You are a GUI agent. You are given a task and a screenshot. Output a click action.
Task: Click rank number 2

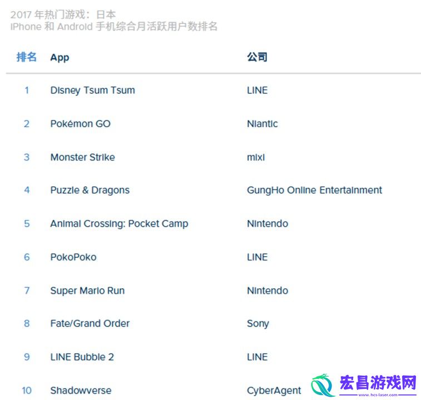point(27,124)
